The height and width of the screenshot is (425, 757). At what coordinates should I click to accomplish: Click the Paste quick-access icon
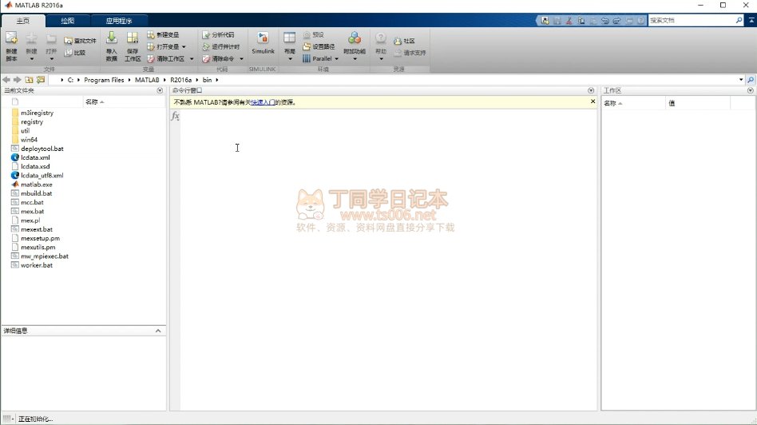pyautogui.click(x=593, y=21)
